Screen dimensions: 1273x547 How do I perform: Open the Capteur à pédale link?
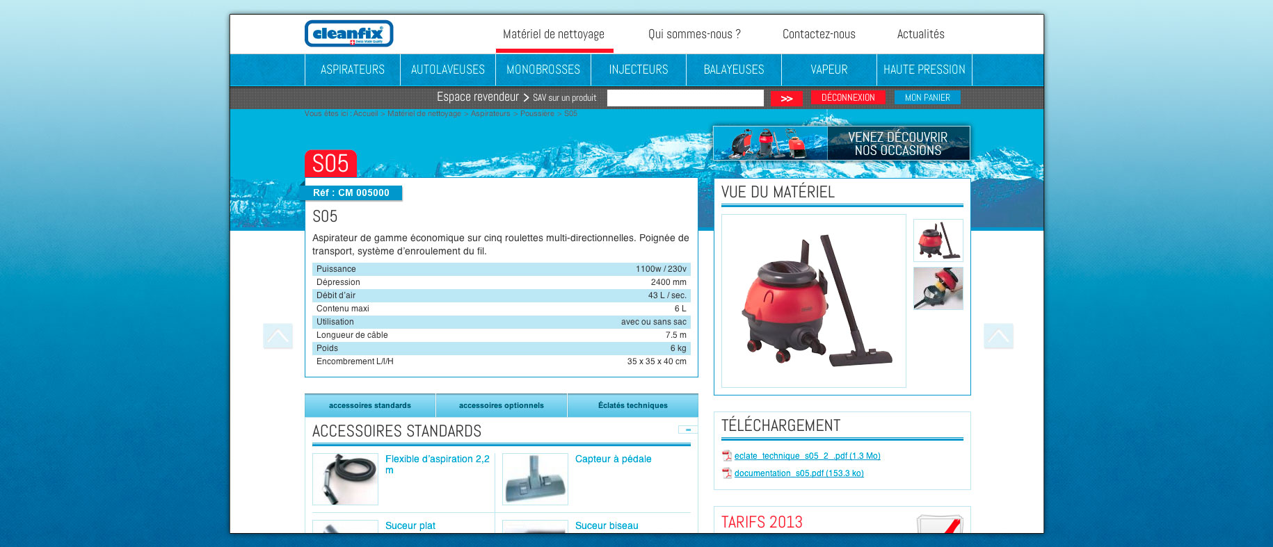click(x=614, y=459)
